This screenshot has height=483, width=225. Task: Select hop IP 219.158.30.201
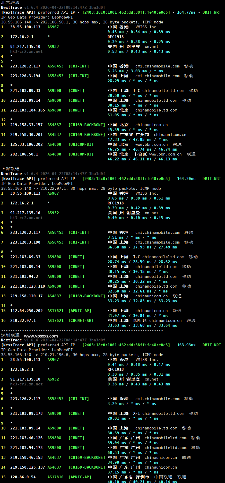pos(27,135)
